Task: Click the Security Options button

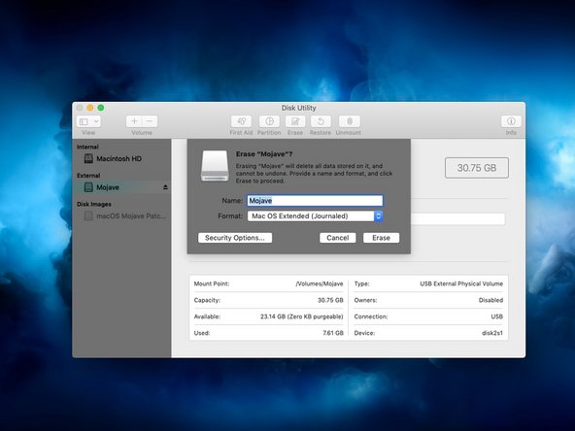Action: tap(235, 238)
